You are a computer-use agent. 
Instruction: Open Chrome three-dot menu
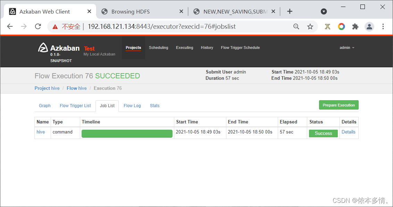point(383,26)
